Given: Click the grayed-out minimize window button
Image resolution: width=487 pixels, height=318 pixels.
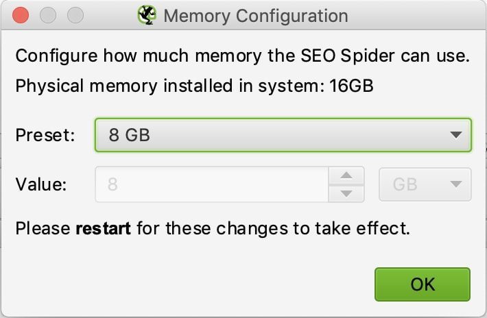Looking at the screenshot, I should point(48,15).
